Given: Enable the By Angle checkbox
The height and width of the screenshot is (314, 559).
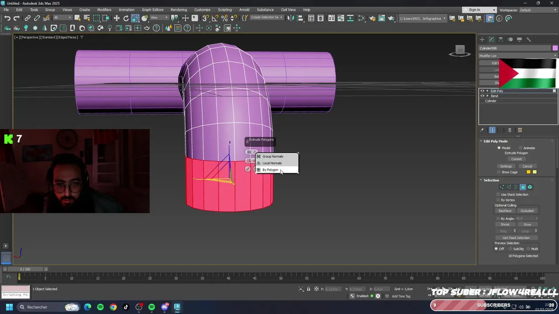Looking at the screenshot, I should pyautogui.click(x=498, y=218).
